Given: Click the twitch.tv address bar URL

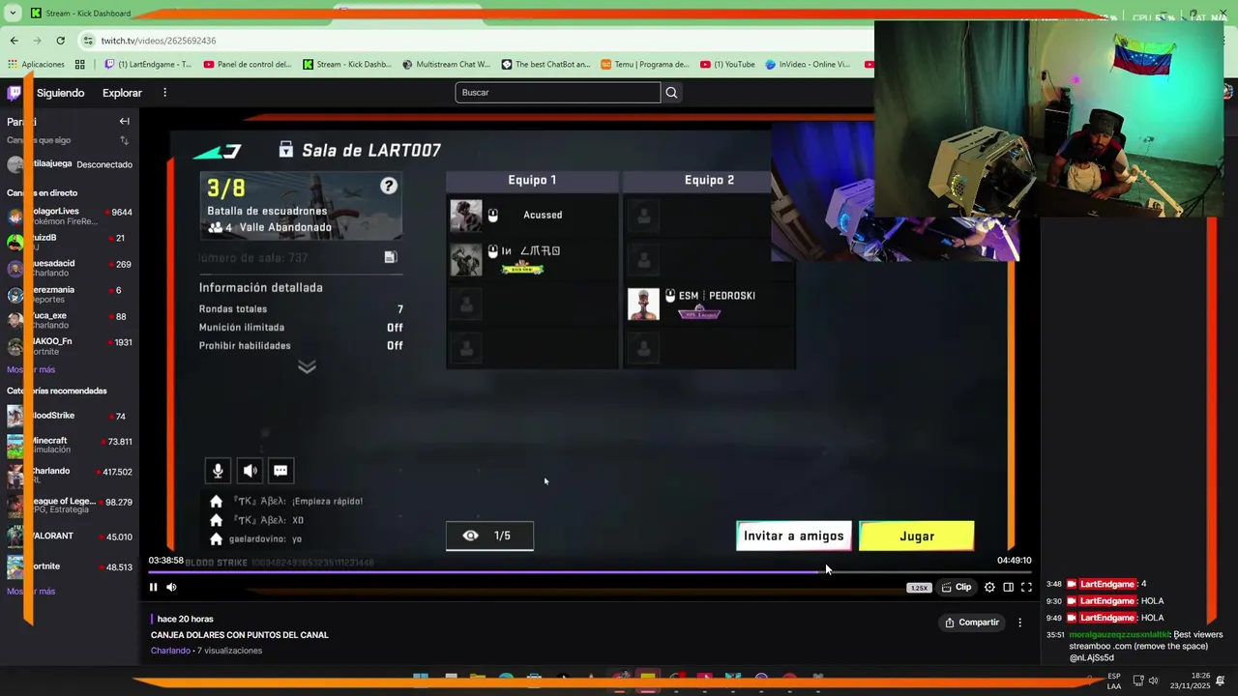Looking at the screenshot, I should click(x=159, y=41).
